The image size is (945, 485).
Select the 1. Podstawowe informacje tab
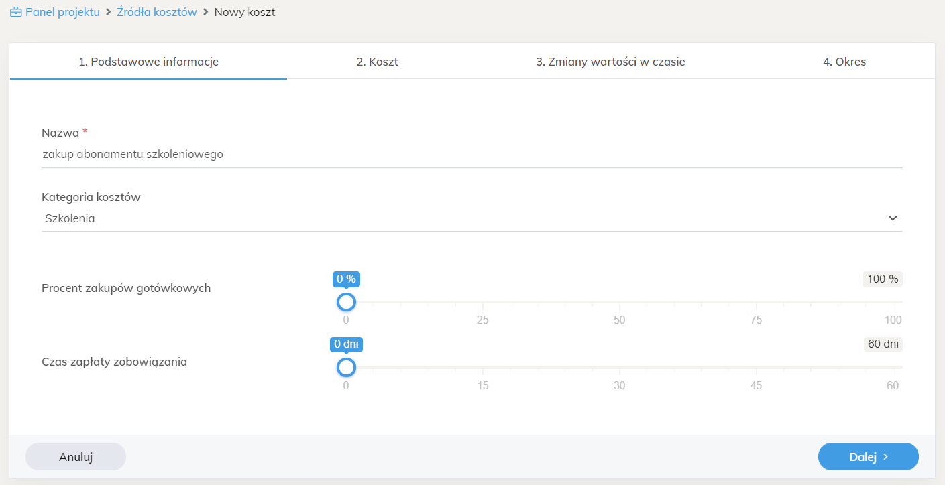(x=149, y=62)
